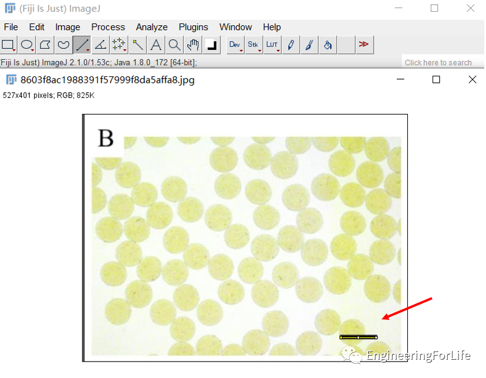The height and width of the screenshot is (378, 486).
Task: Select the Paintbrush tool
Action: [309, 45]
